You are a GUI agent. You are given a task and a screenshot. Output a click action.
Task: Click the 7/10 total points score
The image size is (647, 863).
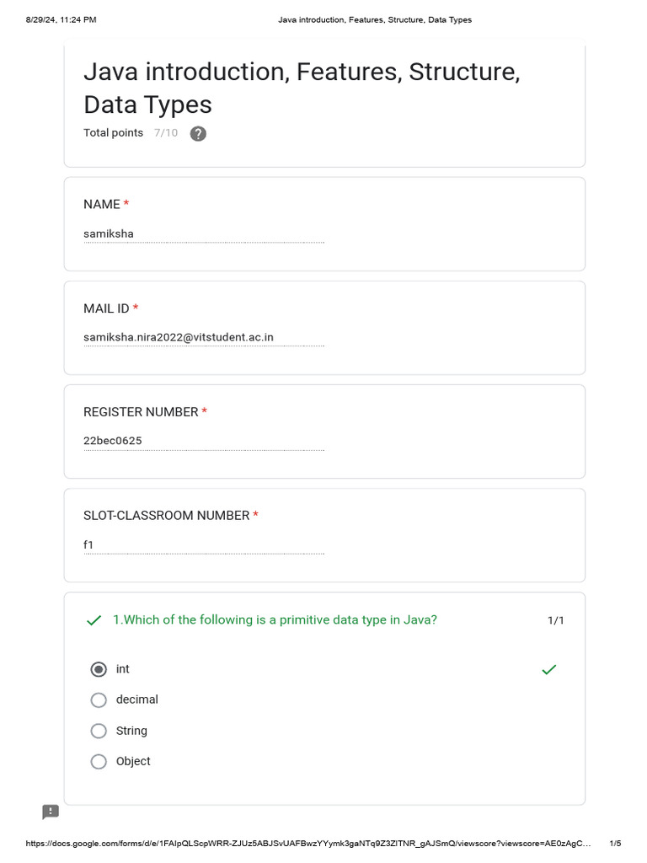pyautogui.click(x=166, y=132)
